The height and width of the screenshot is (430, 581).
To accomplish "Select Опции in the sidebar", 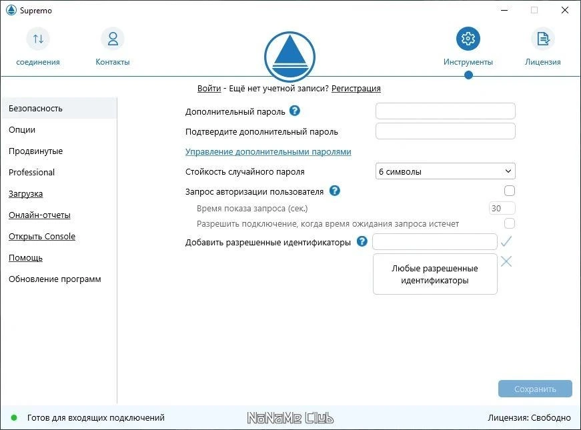I will [x=22, y=129].
